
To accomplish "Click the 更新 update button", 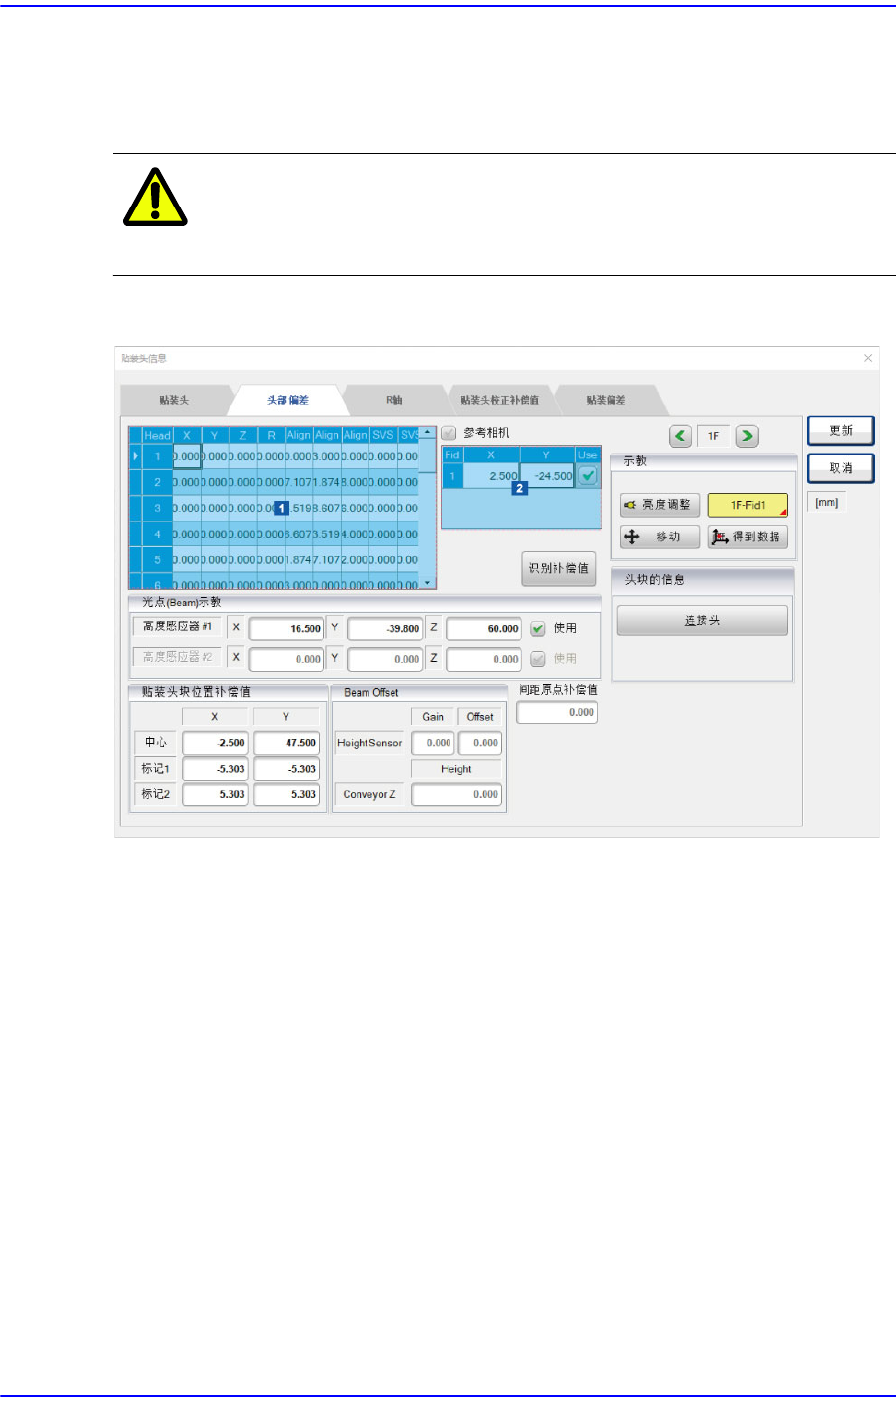I will 841,430.
